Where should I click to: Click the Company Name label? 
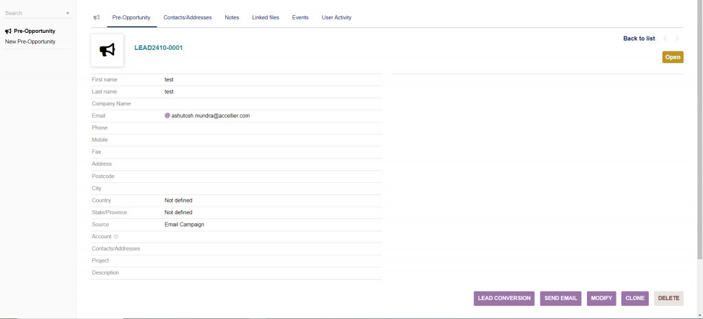(111, 103)
